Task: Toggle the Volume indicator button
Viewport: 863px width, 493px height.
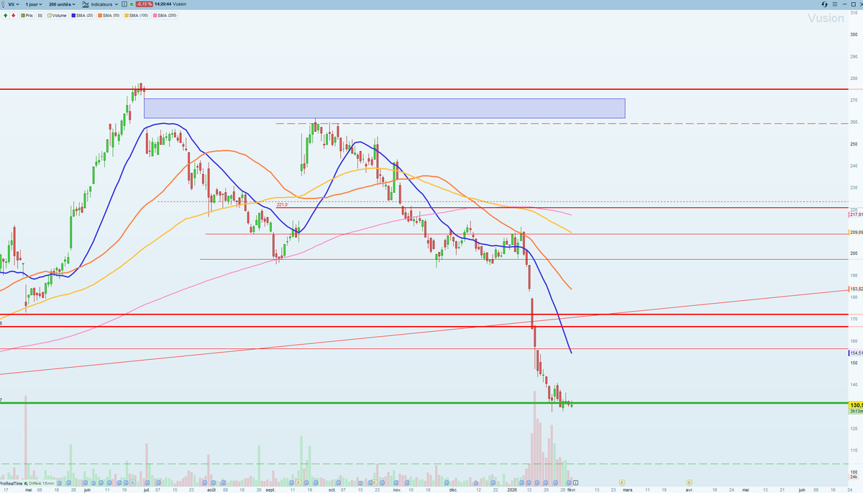Action: pyautogui.click(x=57, y=15)
